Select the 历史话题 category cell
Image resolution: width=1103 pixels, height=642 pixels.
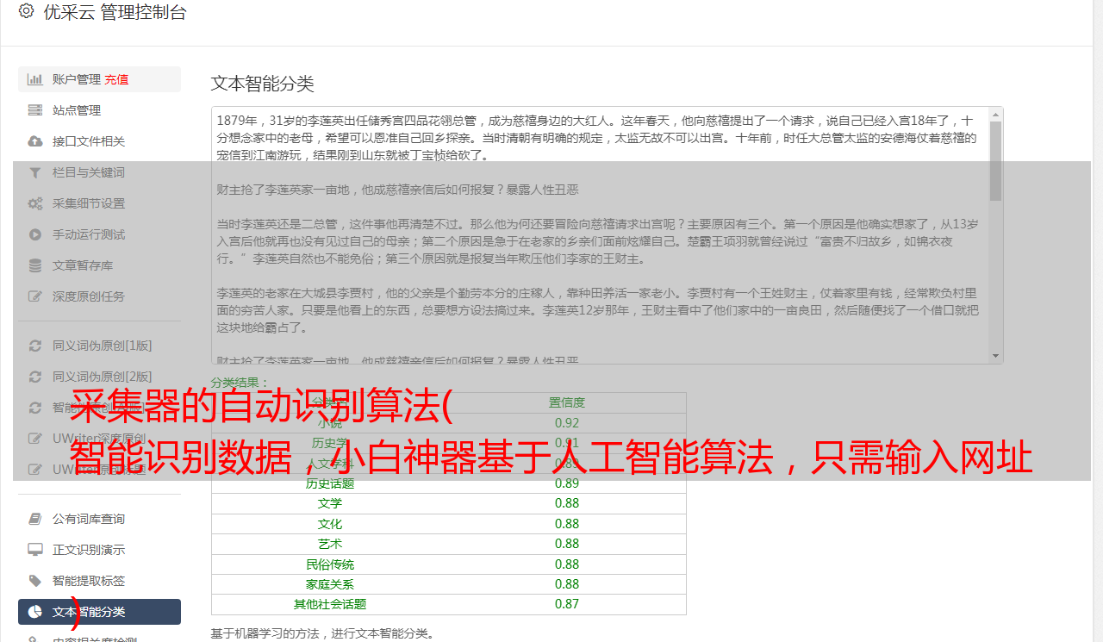(330, 483)
